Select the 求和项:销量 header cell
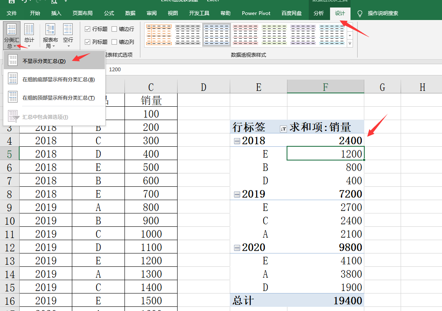Image resolution: width=442 pixels, height=311 pixels. pos(325,127)
